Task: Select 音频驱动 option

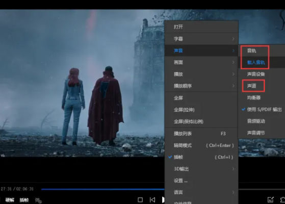Action: (262, 121)
